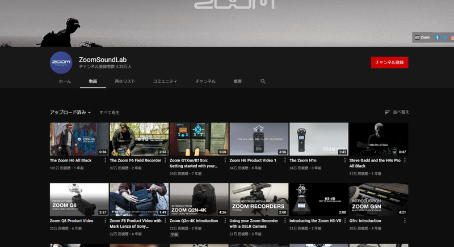The width and height of the screenshot is (454, 247).
Task: Open Zoom Q2n-4K Introduction title
Action: [x=194, y=221]
